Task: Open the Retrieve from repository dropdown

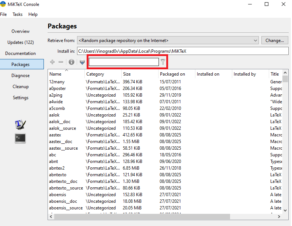Action: (x=168, y=41)
